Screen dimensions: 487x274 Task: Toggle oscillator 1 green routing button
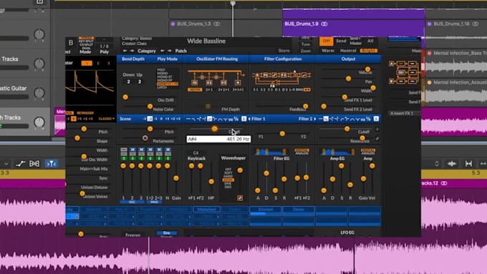pos(124,158)
